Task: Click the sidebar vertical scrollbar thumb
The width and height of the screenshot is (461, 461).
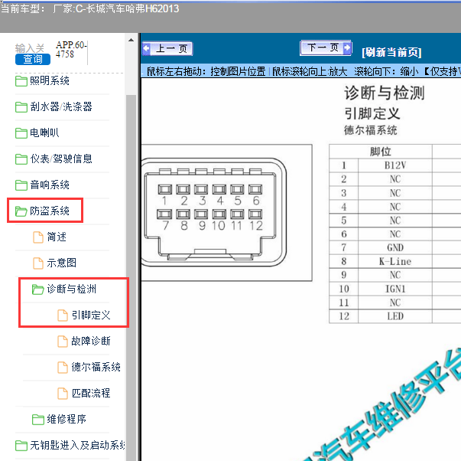Action: tap(131, 277)
